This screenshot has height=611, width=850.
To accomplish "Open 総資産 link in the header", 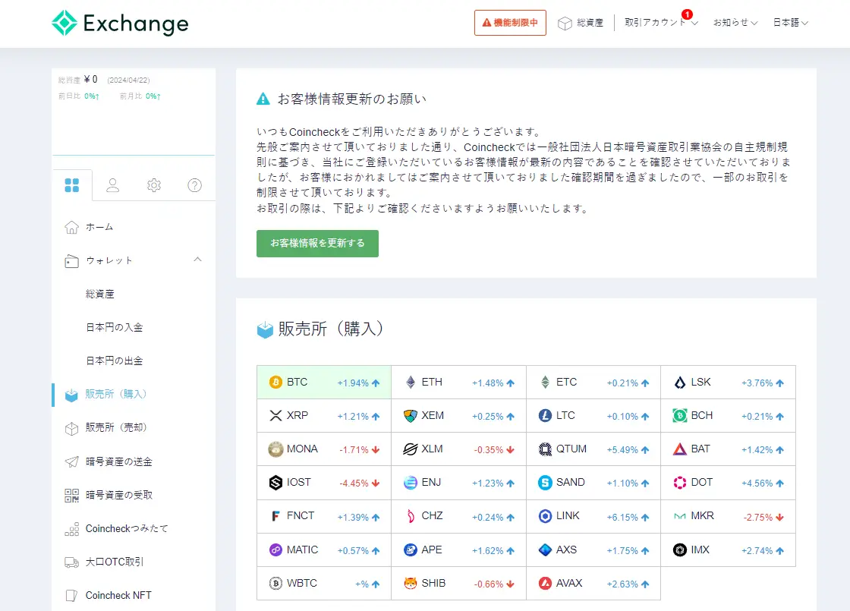I will pyautogui.click(x=590, y=22).
